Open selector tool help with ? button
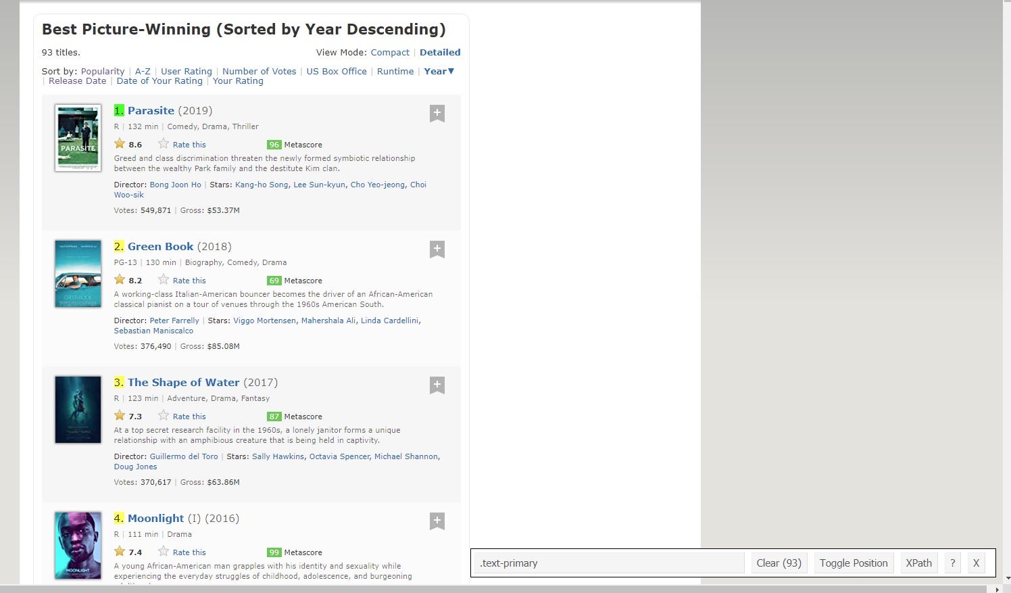 point(952,563)
